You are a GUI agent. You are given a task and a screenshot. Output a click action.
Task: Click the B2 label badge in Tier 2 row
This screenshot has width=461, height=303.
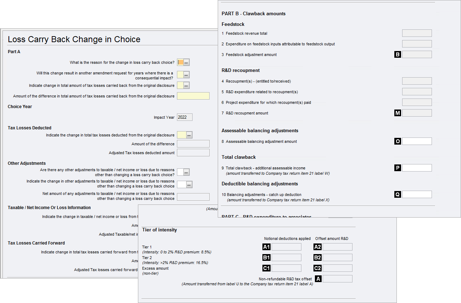pos(317,258)
